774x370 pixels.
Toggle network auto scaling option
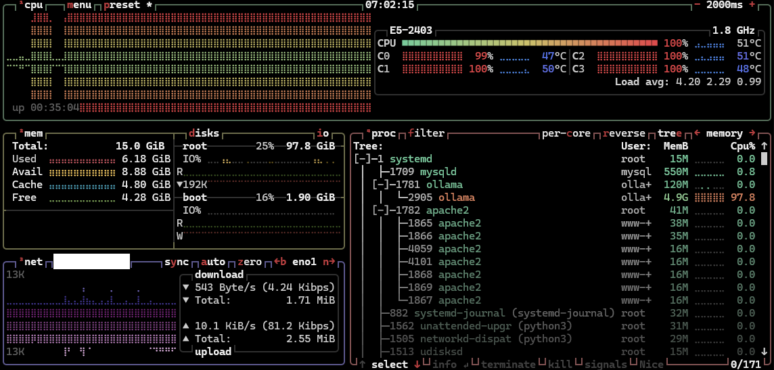click(213, 262)
